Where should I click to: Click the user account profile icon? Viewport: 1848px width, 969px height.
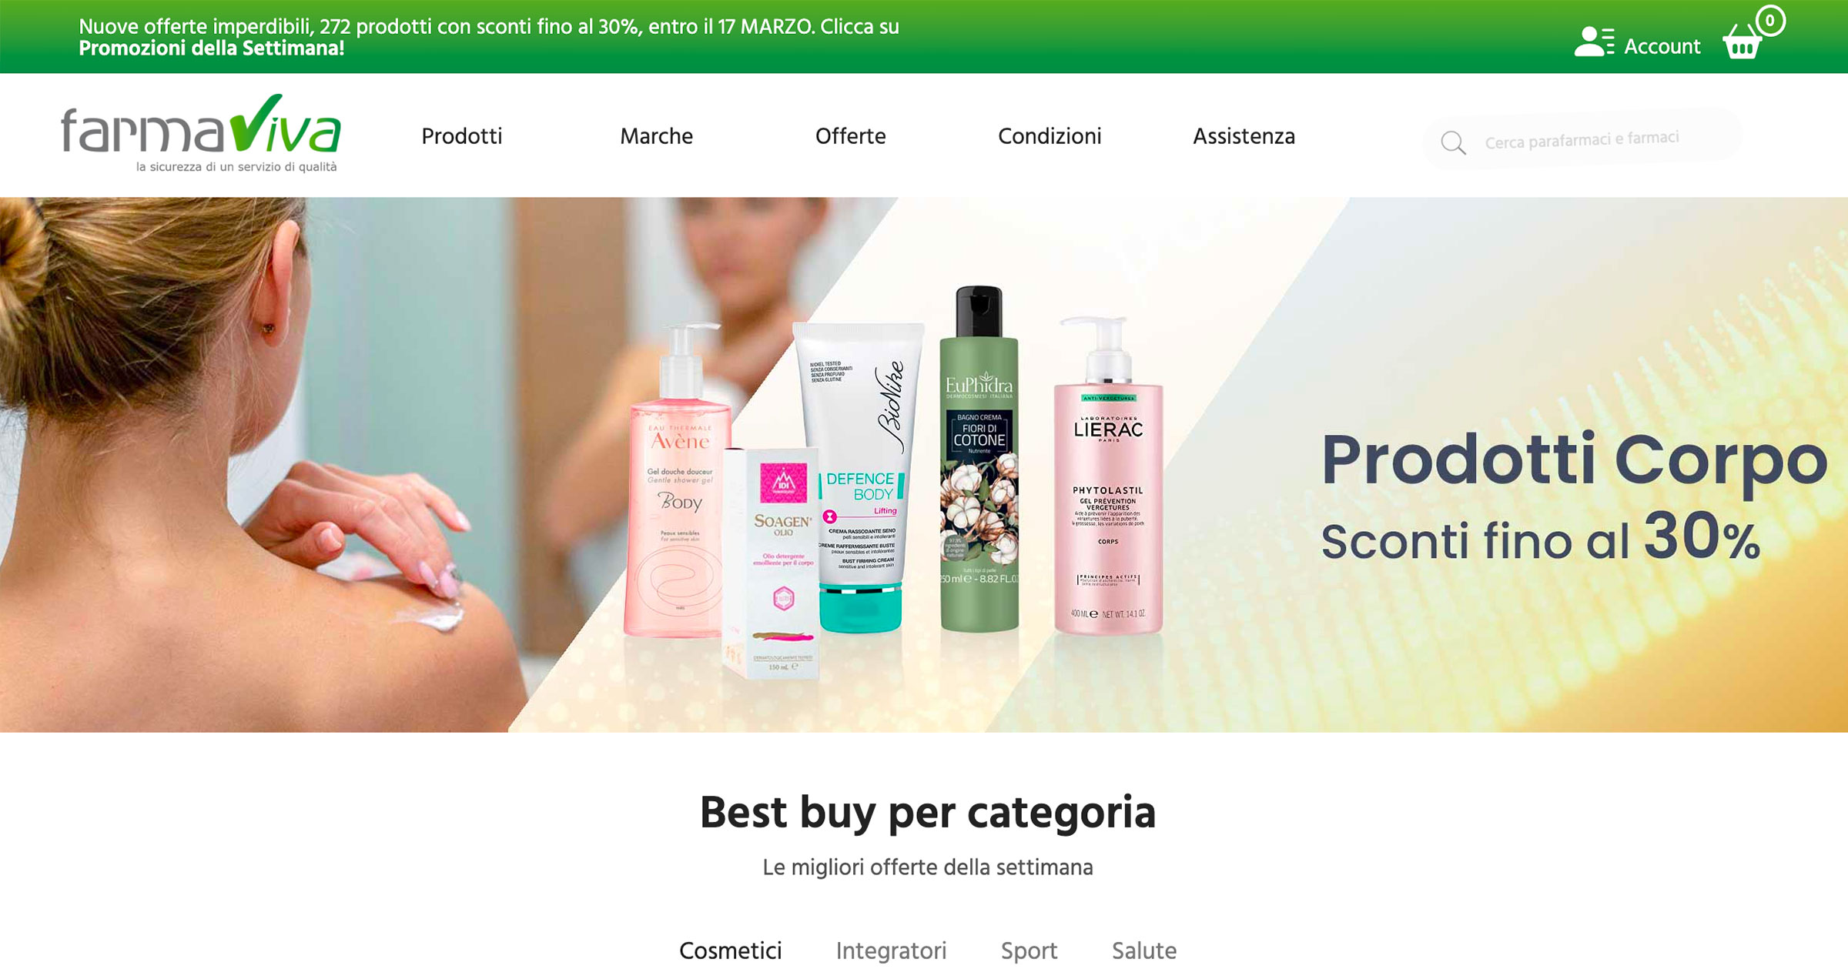pos(1594,42)
